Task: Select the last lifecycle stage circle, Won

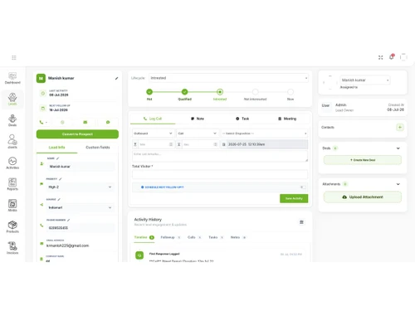Action: click(x=290, y=92)
